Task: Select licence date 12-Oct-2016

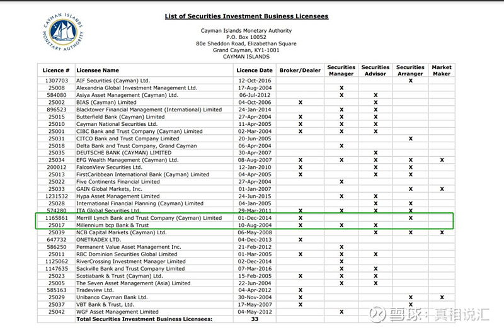Action: click(255, 81)
